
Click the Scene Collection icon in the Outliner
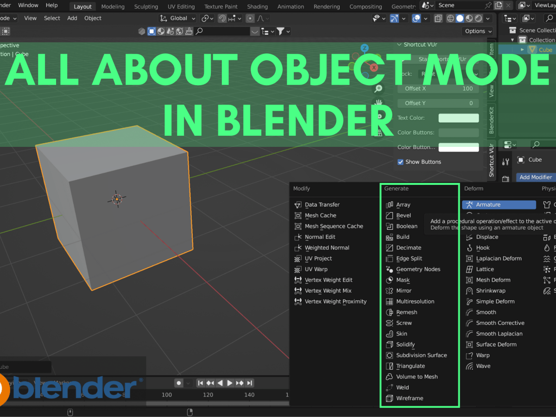click(x=512, y=30)
